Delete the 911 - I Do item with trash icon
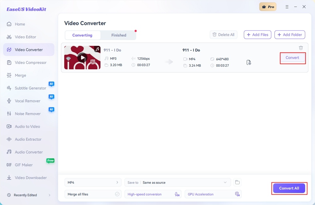The image size is (315, 205). click(x=301, y=48)
